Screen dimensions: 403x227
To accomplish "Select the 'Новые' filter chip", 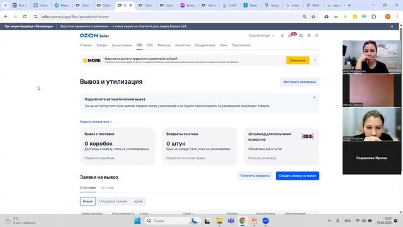I will click(x=88, y=201).
